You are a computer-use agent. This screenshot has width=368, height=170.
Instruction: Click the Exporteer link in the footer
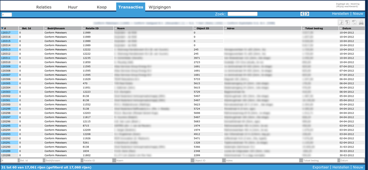click(x=320, y=167)
